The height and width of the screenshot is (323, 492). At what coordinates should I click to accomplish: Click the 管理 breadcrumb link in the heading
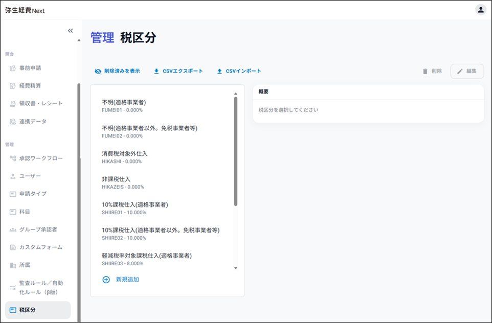102,38
